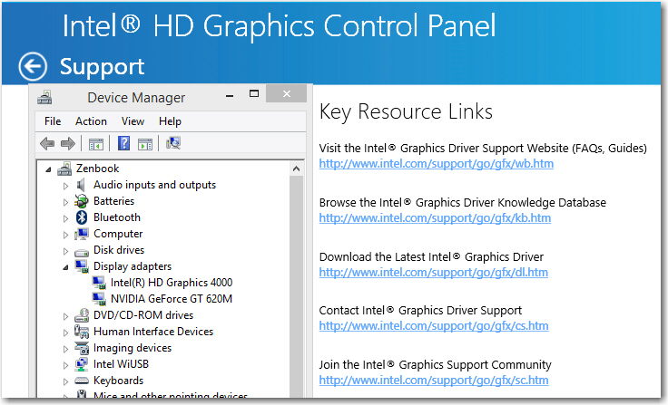The image size is (668, 405).
Task: Select the Display adapters label
Action: pyautogui.click(x=133, y=266)
